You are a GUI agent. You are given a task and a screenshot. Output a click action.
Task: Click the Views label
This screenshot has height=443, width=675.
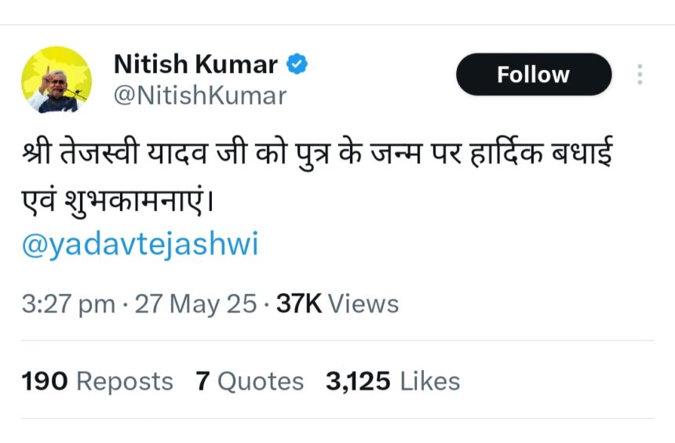(363, 303)
